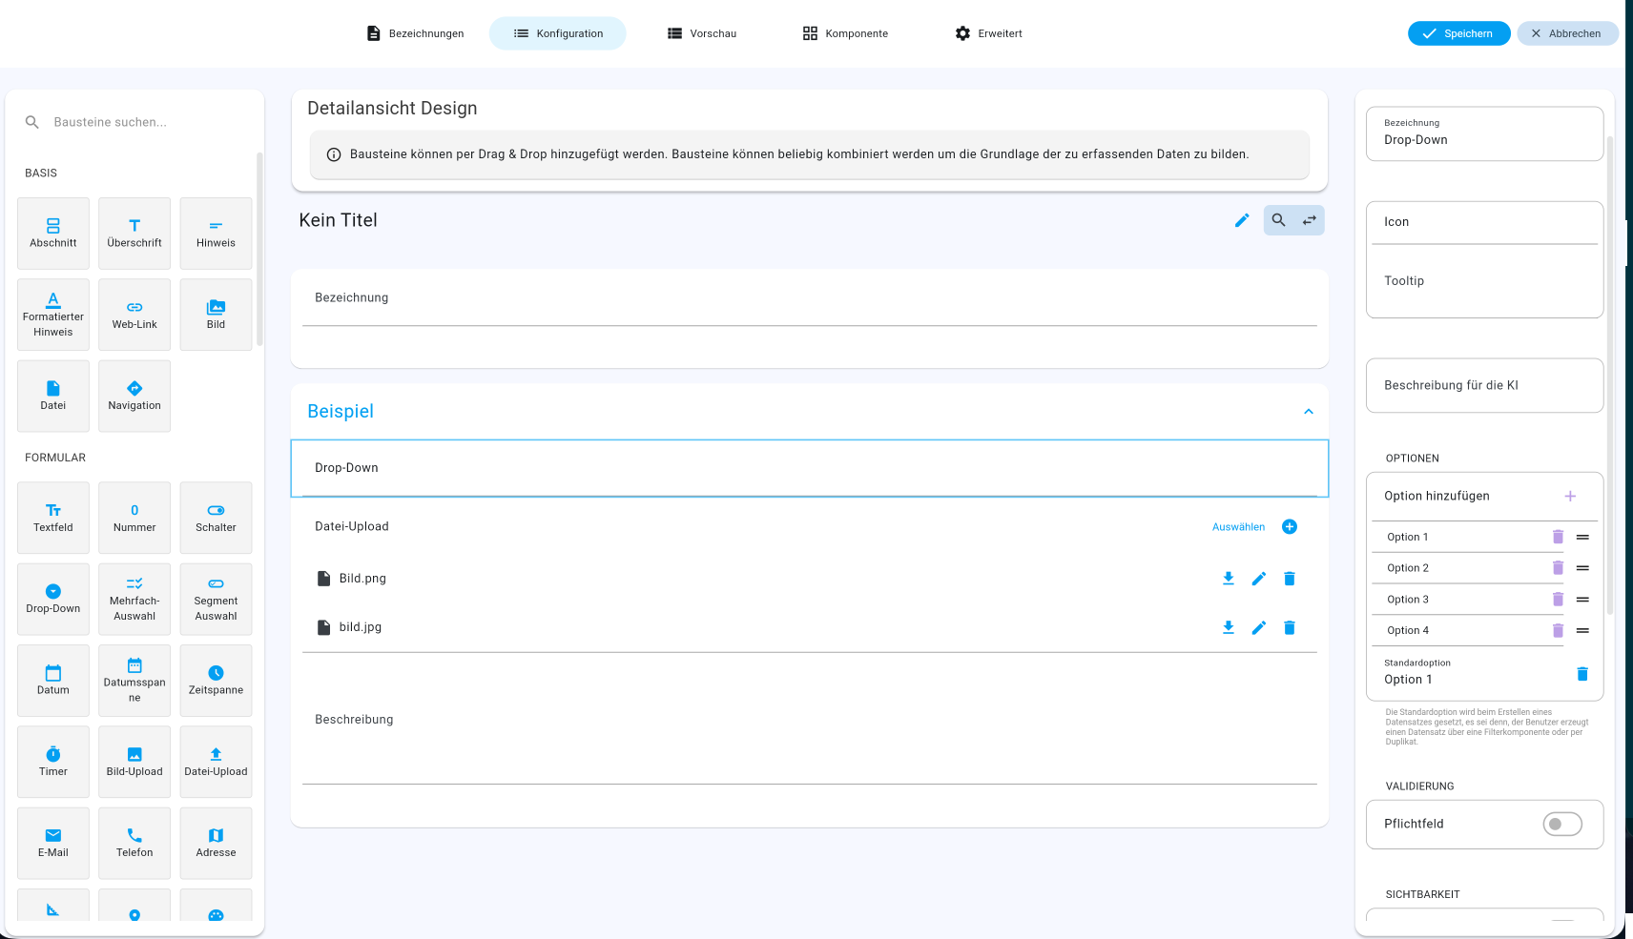Download the Bild.png file
The height and width of the screenshot is (939, 1633).
tap(1229, 579)
